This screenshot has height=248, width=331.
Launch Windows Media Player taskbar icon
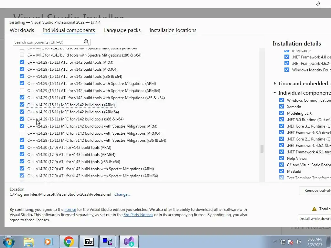tap(48, 242)
